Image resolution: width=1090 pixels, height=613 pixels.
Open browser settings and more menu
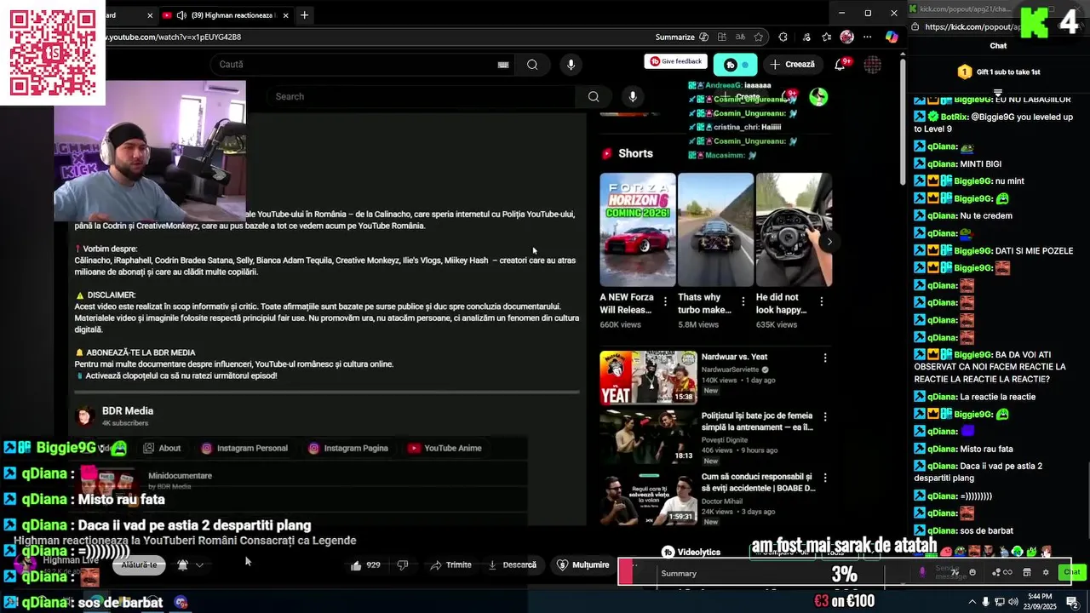click(x=867, y=37)
